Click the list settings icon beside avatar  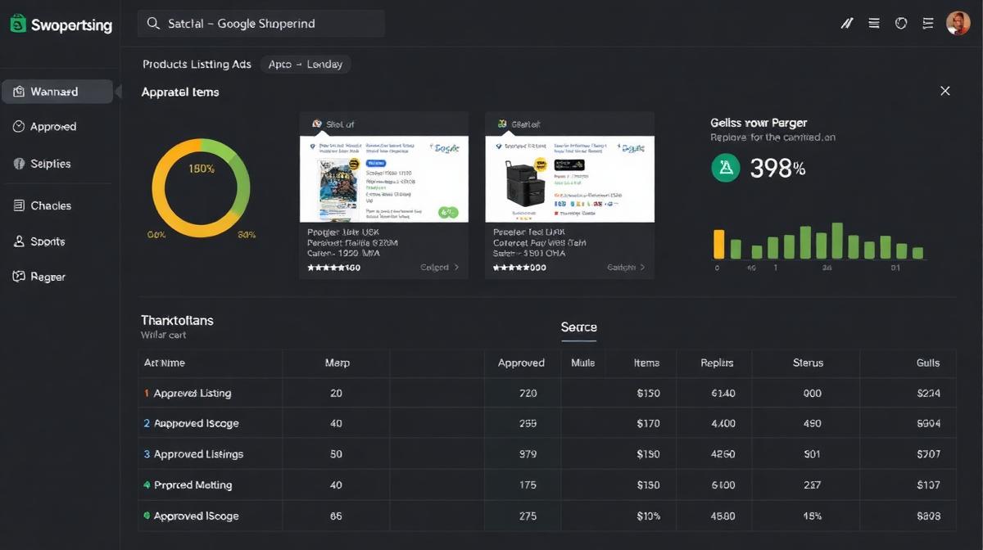coord(927,24)
